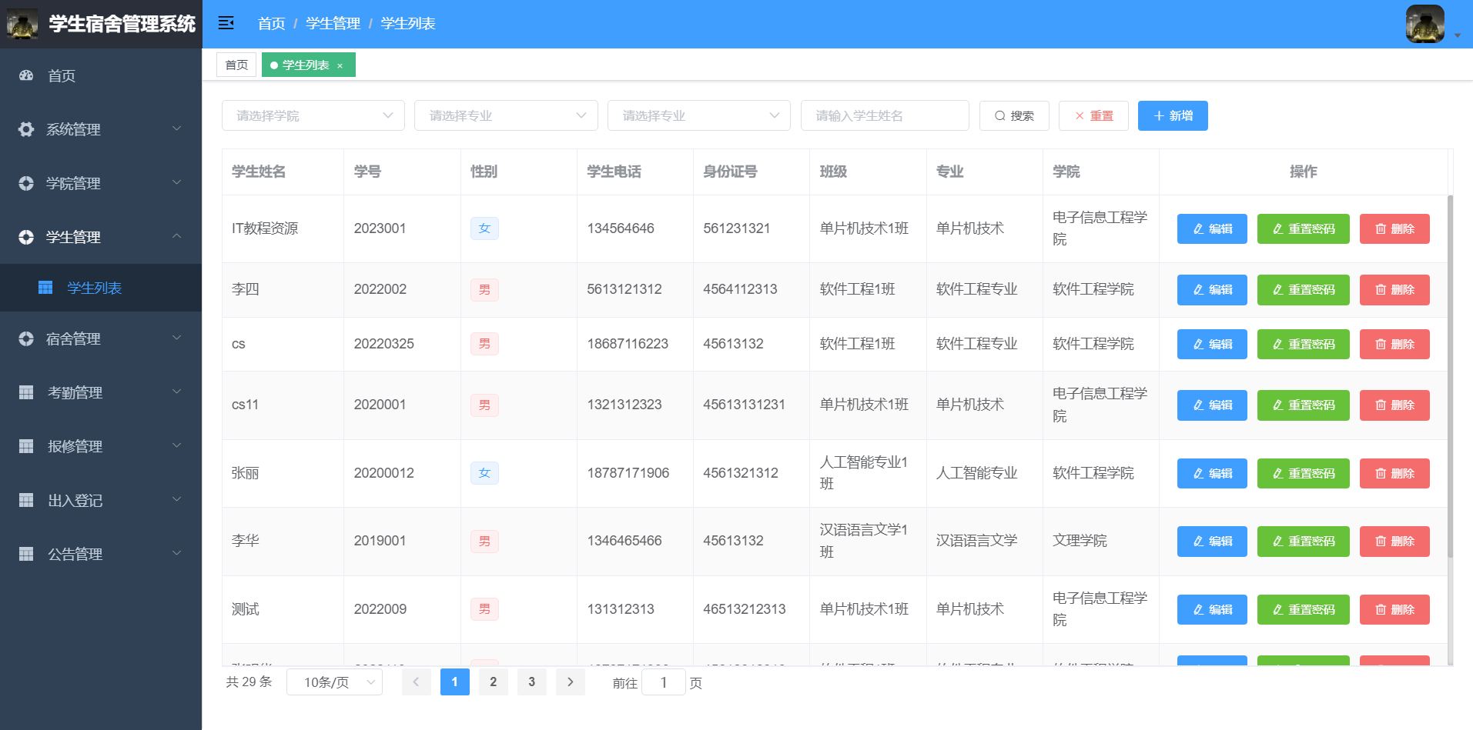Image resolution: width=1473 pixels, height=730 pixels.
Task: Collapse the 学生管理 sidebar menu
Action: [101, 237]
